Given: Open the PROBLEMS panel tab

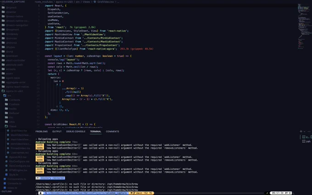Looking at the screenshot, I should [41, 132].
